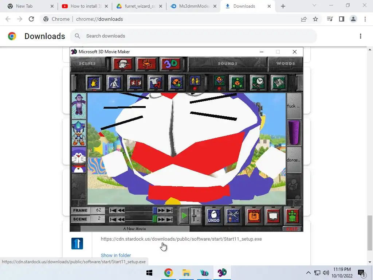Image resolution: width=373 pixels, height=280 pixels.
Task: Go back one scene on SCENE row
Action: [x=121, y=219]
